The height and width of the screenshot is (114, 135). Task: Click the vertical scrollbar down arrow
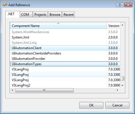point(122,85)
